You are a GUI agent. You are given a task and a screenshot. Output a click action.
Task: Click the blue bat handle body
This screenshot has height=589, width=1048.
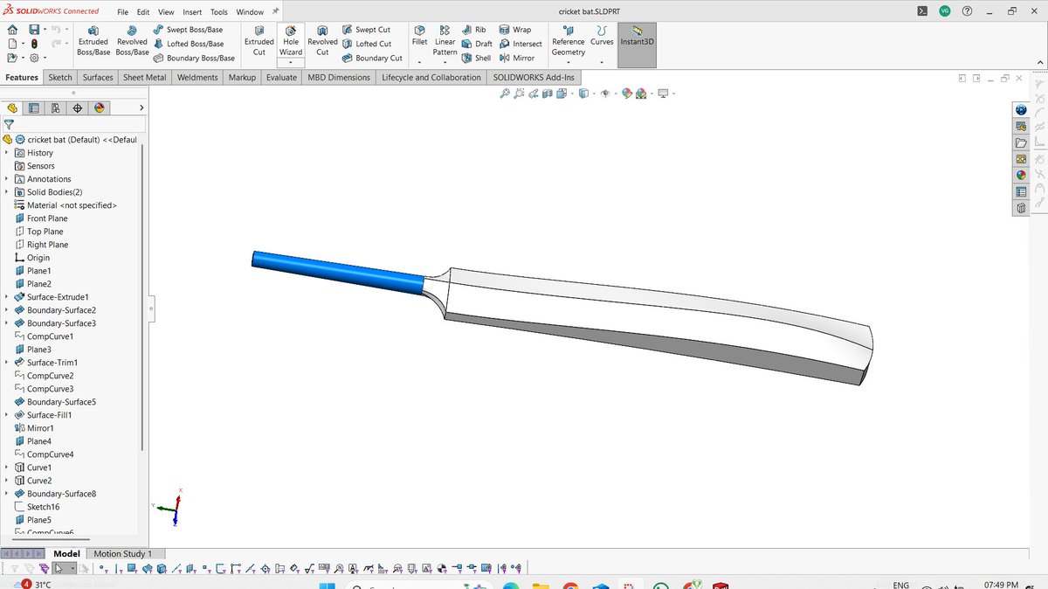click(x=339, y=271)
